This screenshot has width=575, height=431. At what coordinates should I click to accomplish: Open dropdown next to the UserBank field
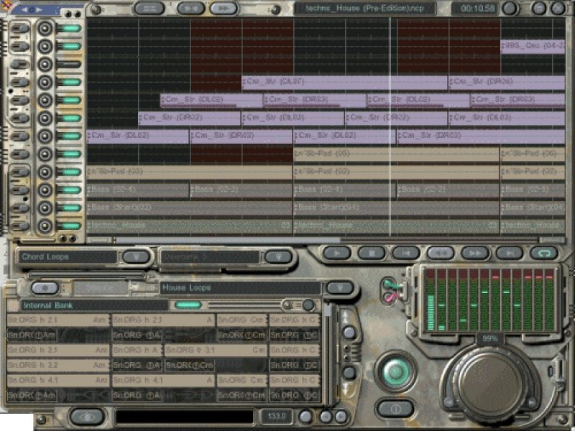(278, 257)
